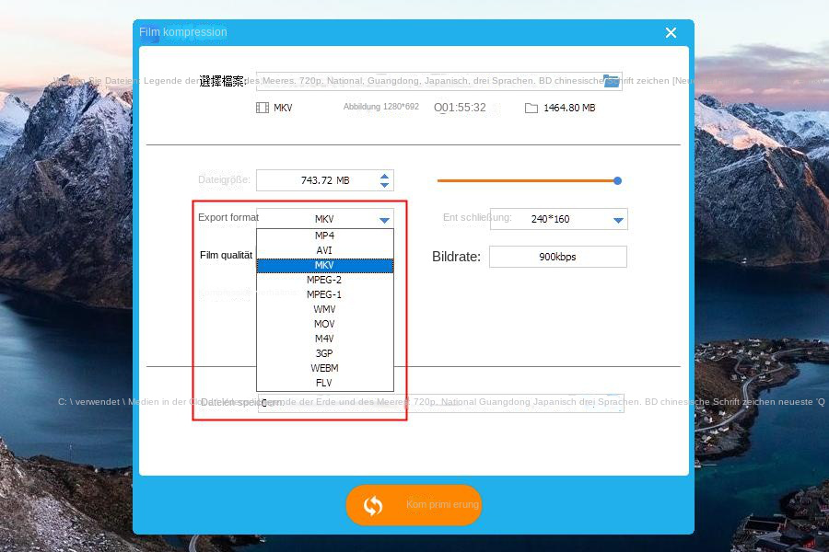The height and width of the screenshot is (552, 829).
Task: Choose M4V export format
Action: click(324, 339)
